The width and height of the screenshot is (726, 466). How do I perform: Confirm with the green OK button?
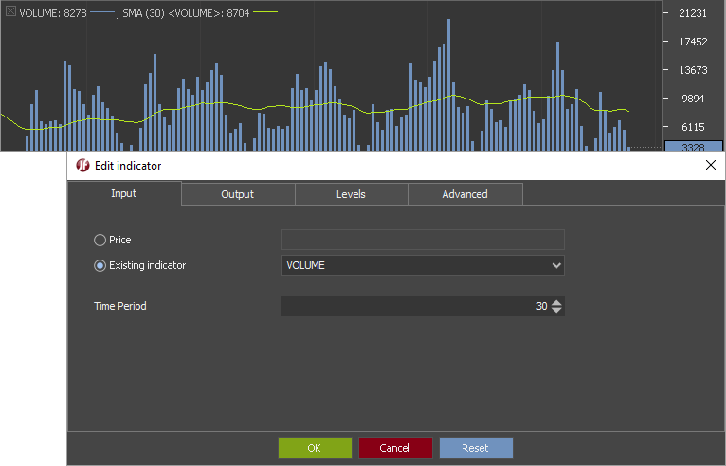(x=315, y=448)
